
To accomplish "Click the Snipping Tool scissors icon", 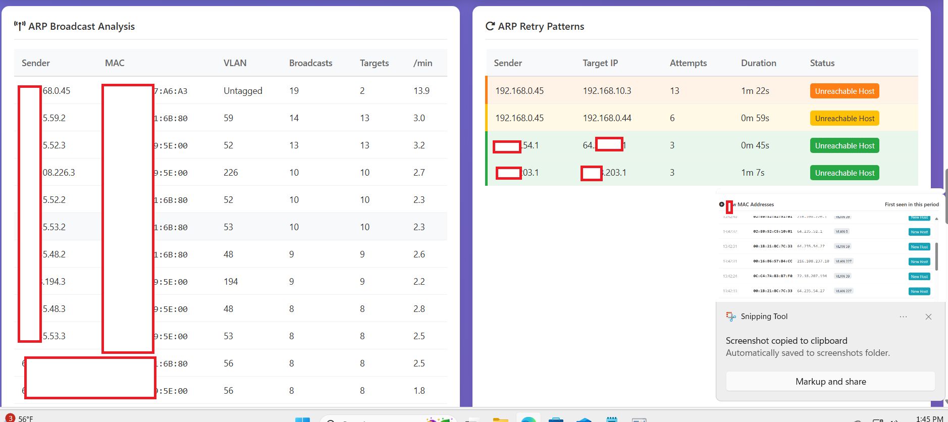I will pos(730,316).
